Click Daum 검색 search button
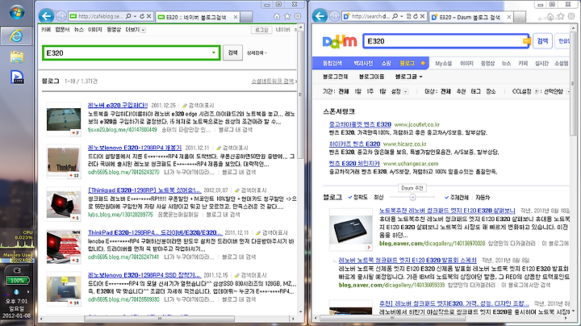Viewport: 581px width, 326px height. (x=542, y=41)
